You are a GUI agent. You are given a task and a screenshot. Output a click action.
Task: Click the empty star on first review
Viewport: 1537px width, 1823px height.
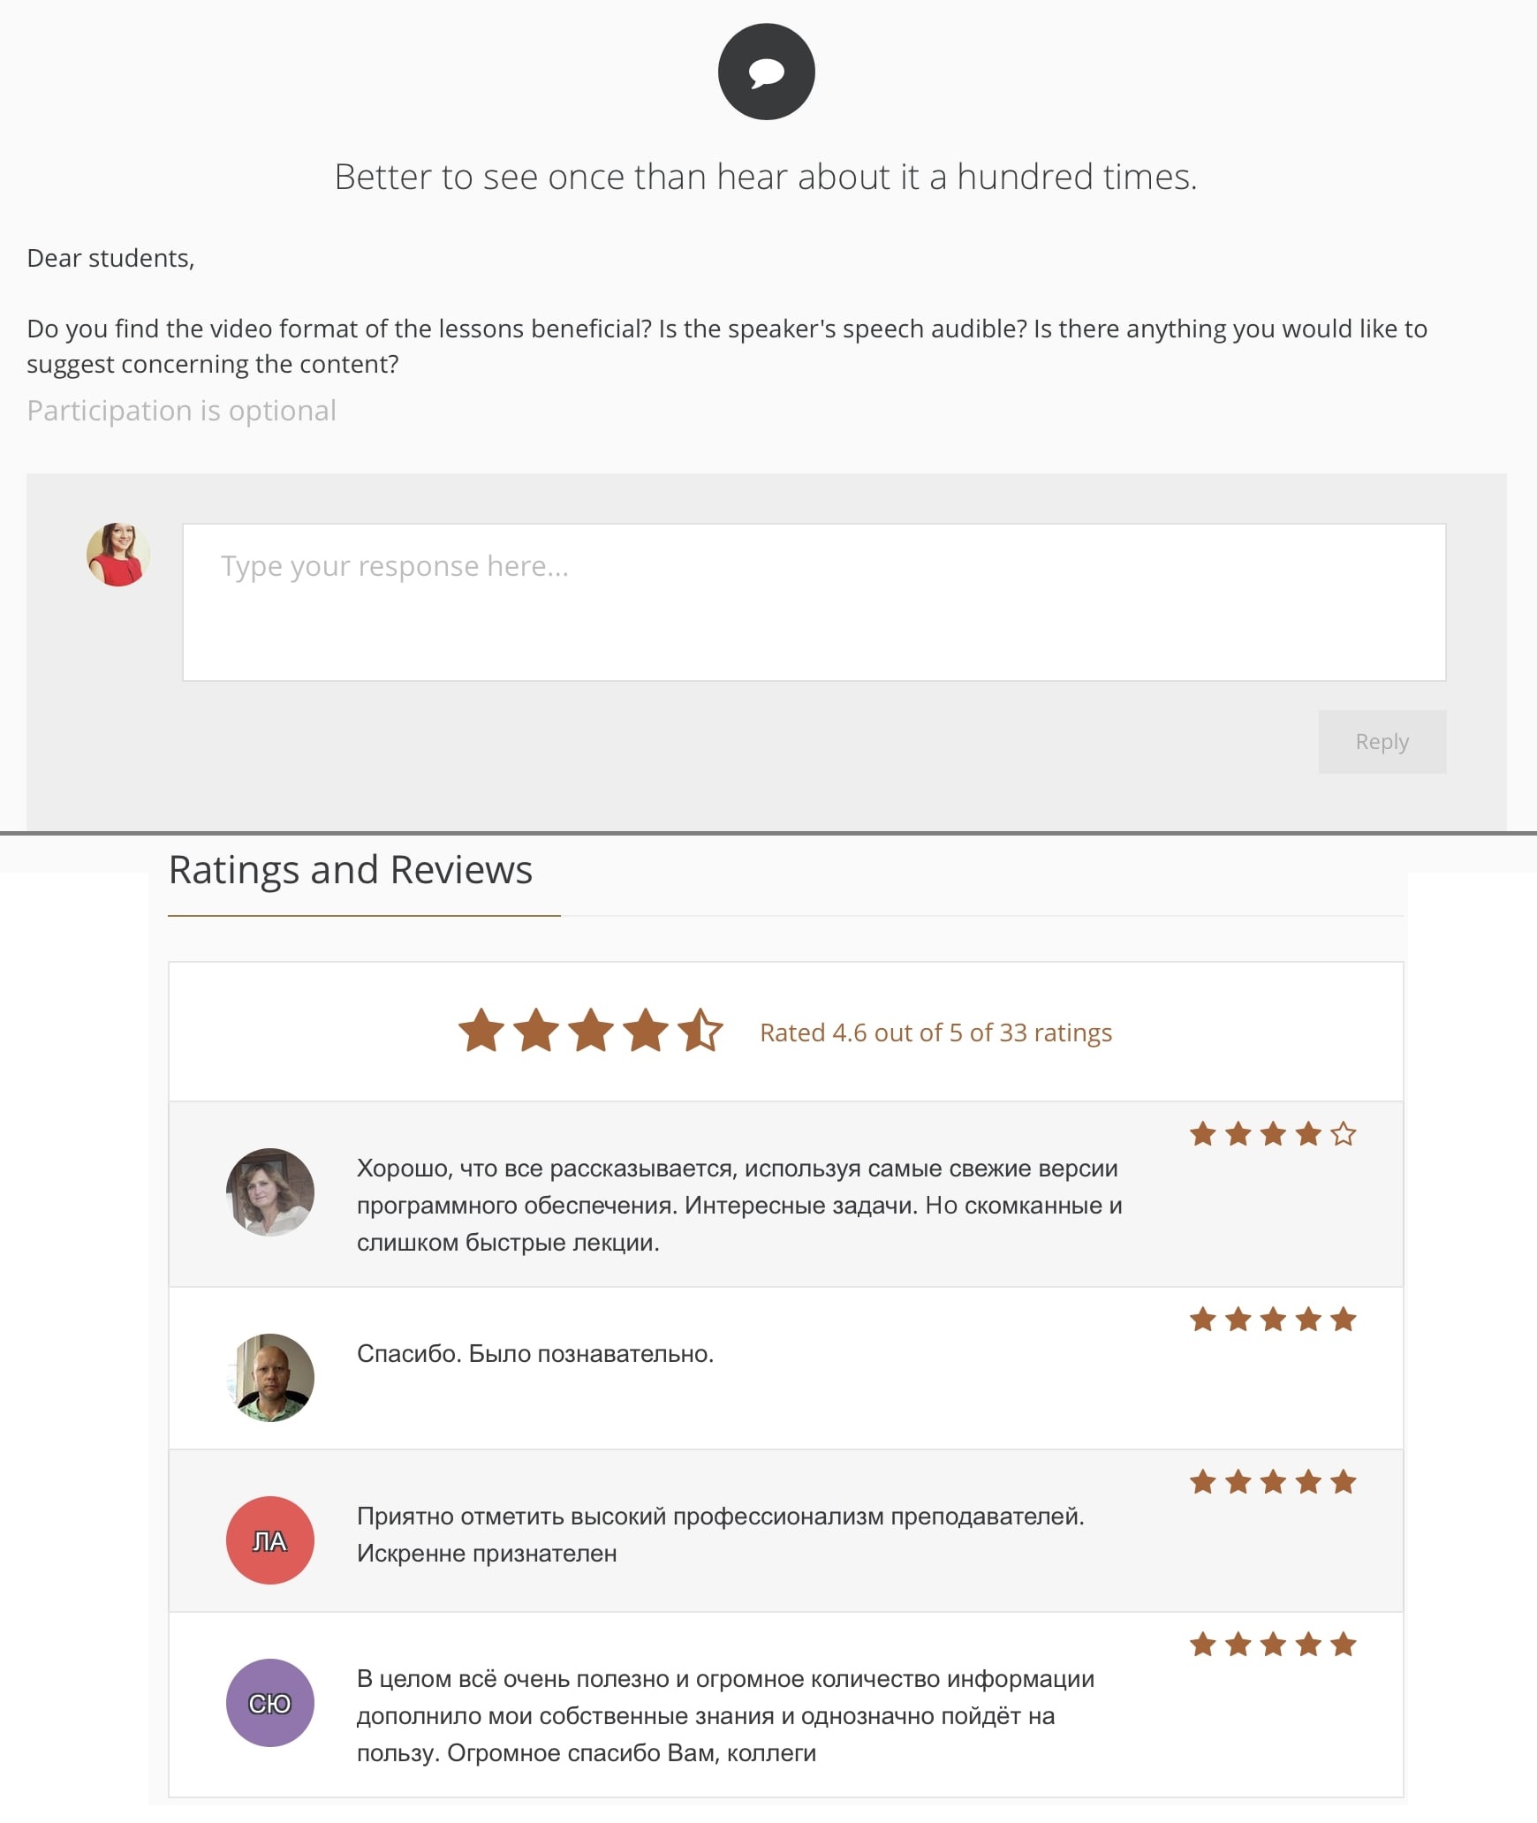pos(1343,1133)
